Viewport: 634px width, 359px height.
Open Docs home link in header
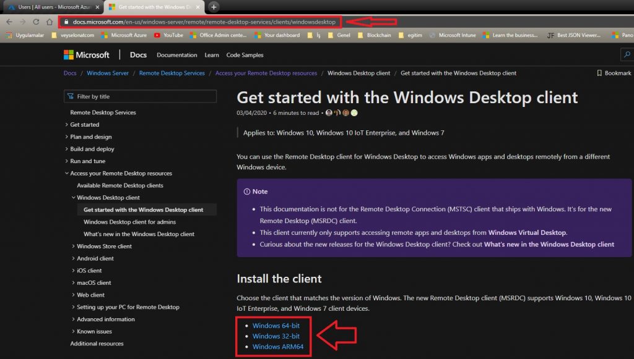point(138,55)
